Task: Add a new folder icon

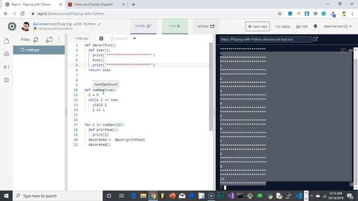Action: pos(49,40)
